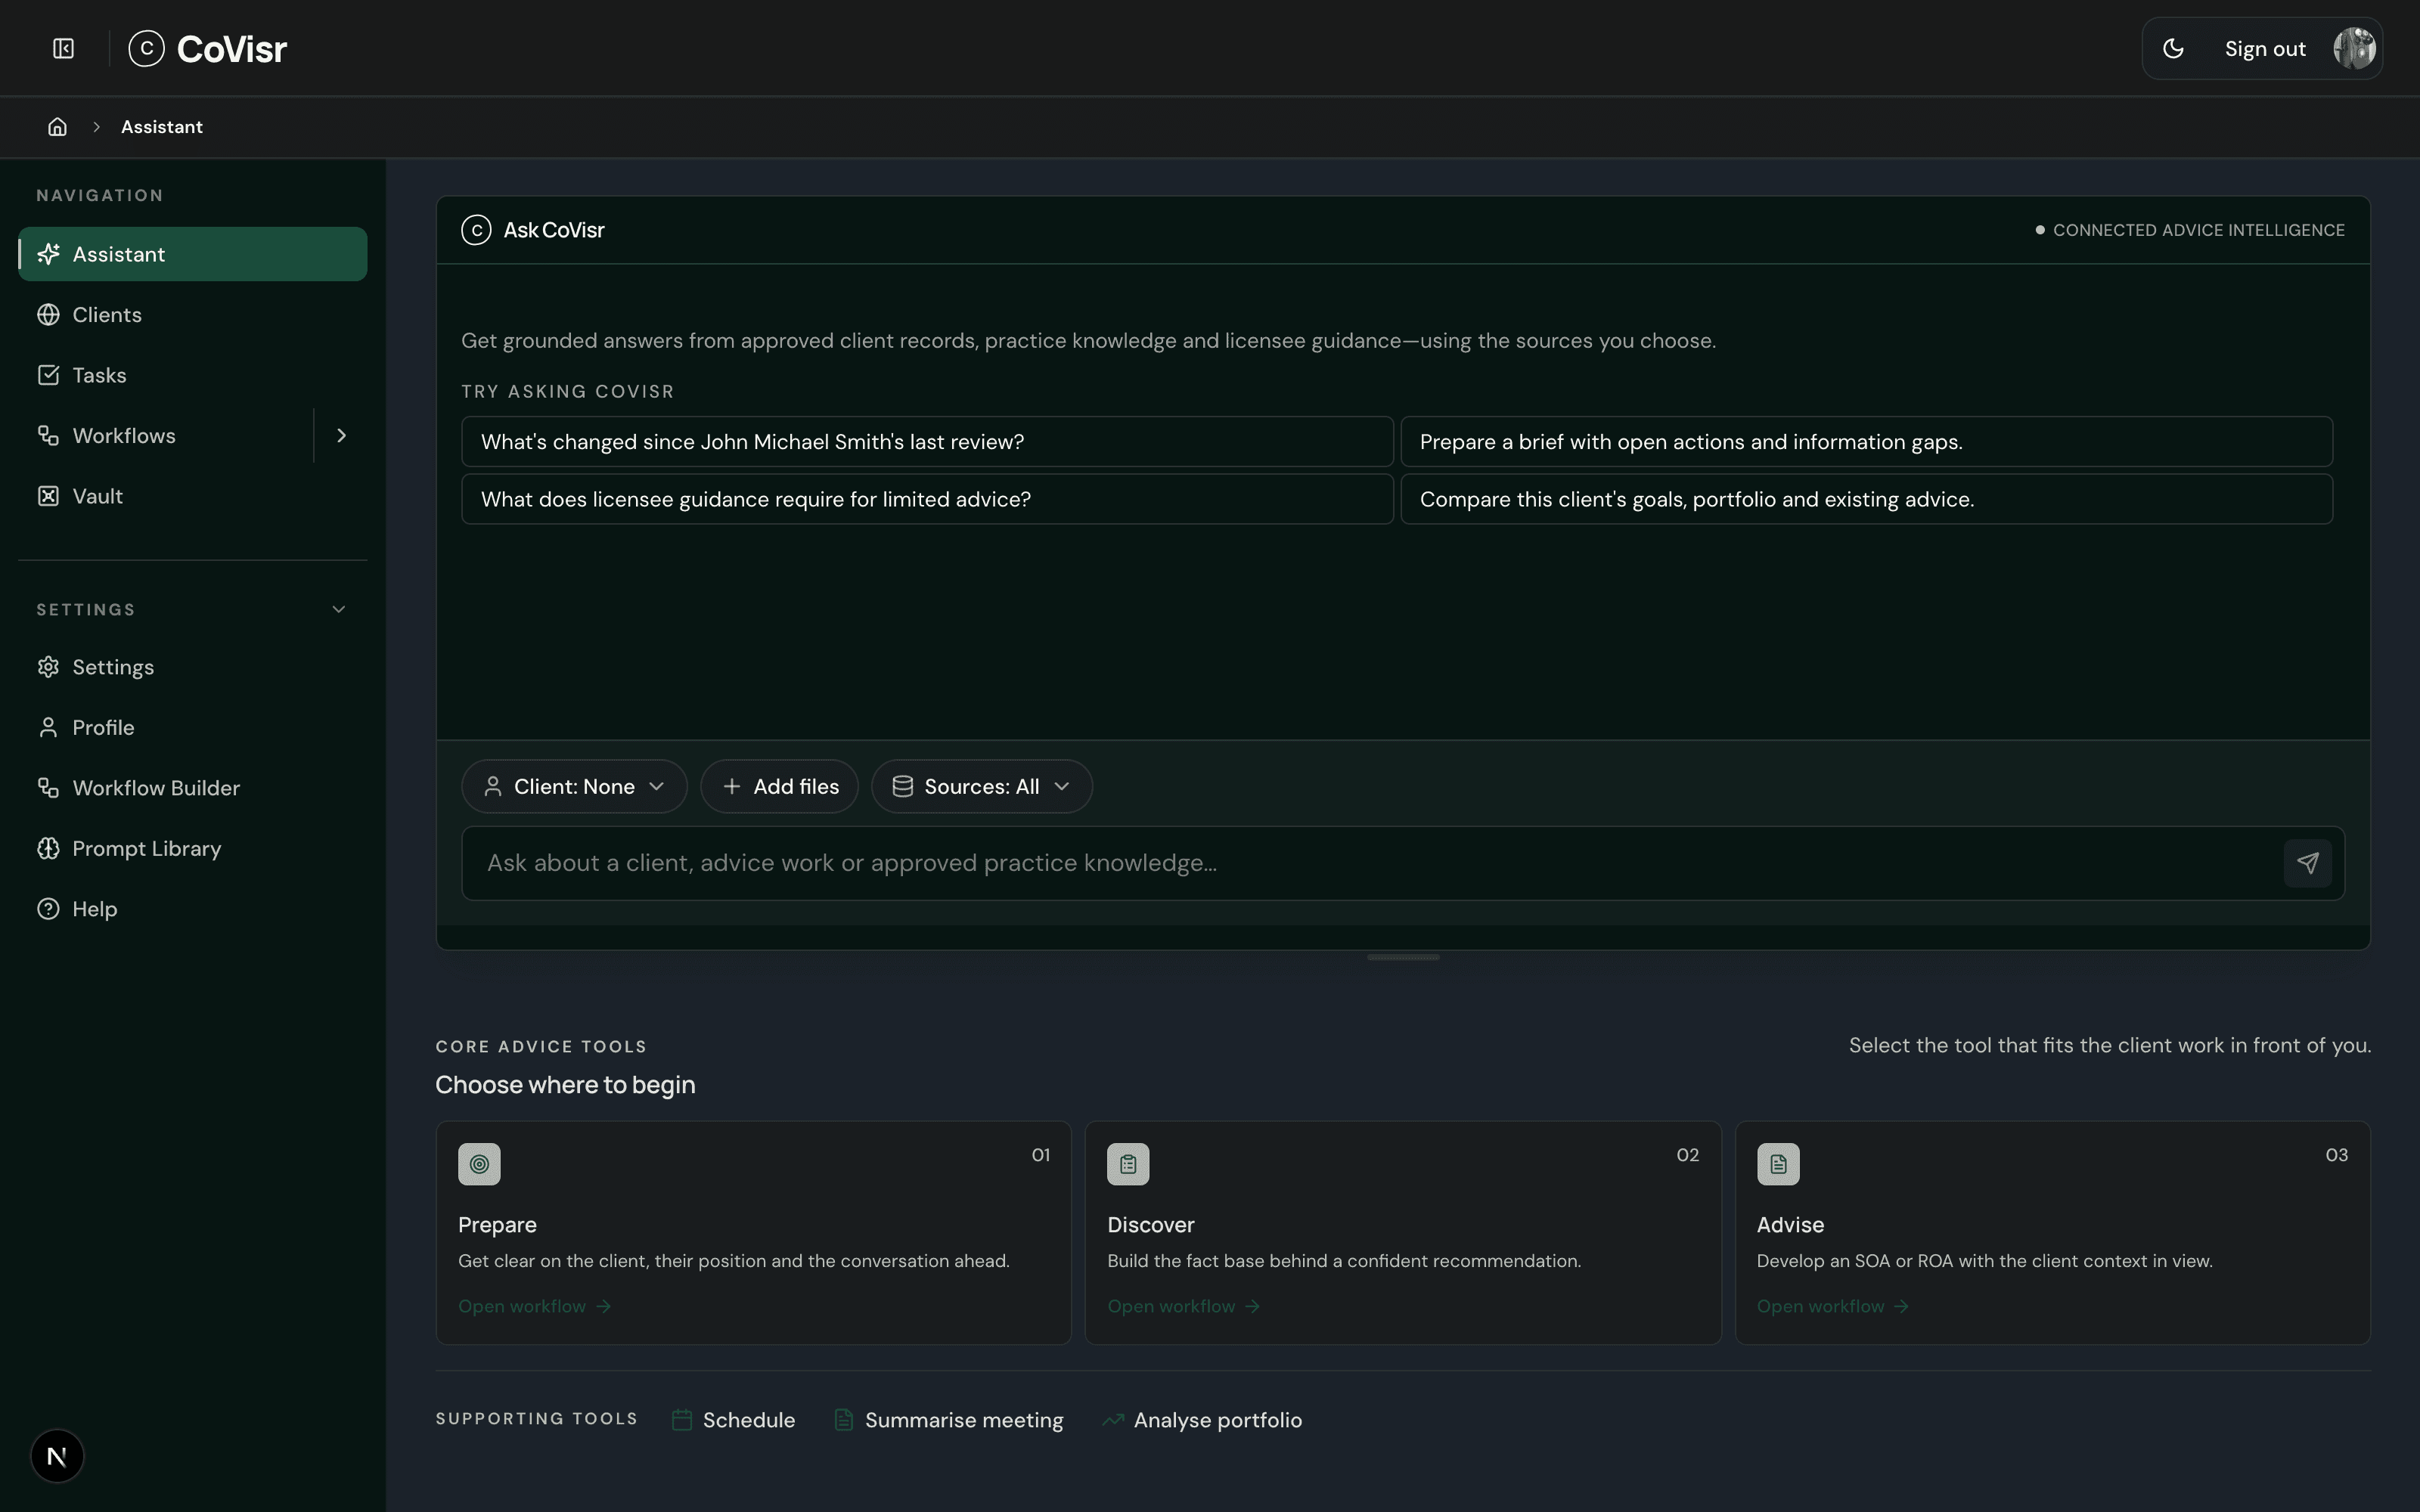Click the Advise document icon
The width and height of the screenshot is (2420, 1512).
1778,1164
